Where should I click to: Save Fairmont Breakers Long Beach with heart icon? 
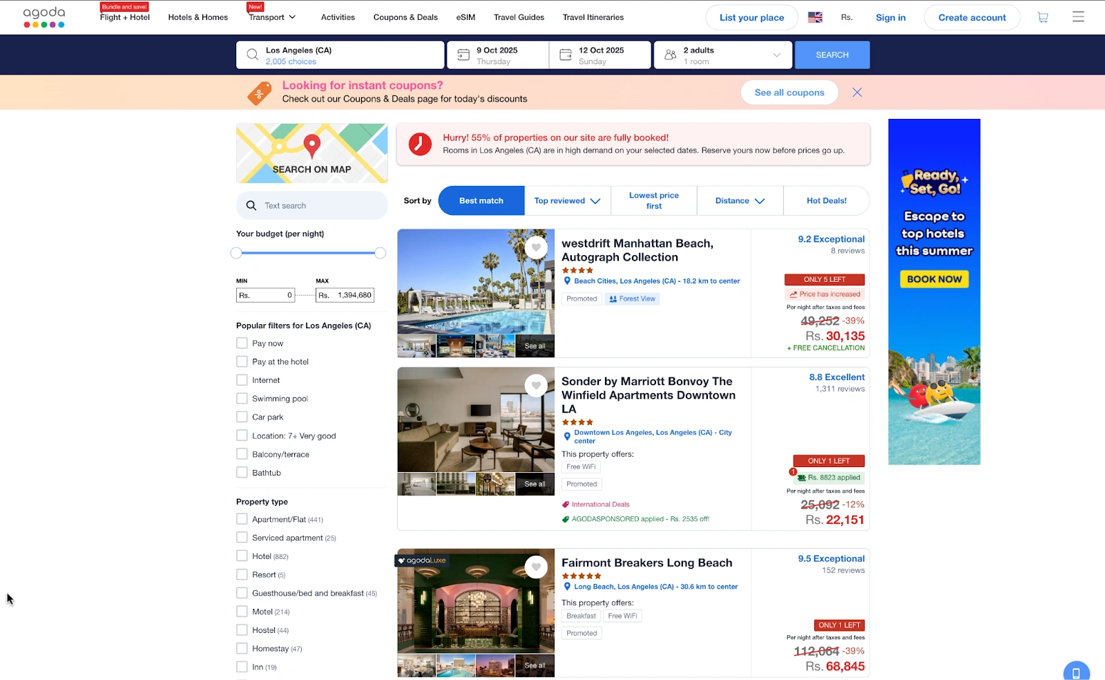[x=536, y=567]
